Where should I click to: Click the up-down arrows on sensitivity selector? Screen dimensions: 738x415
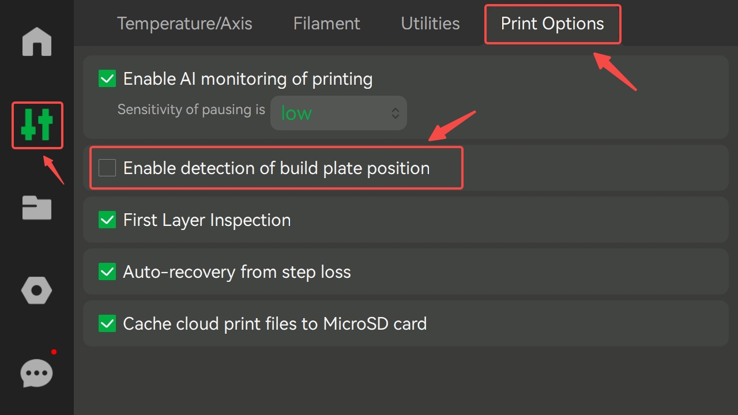pyautogui.click(x=396, y=113)
